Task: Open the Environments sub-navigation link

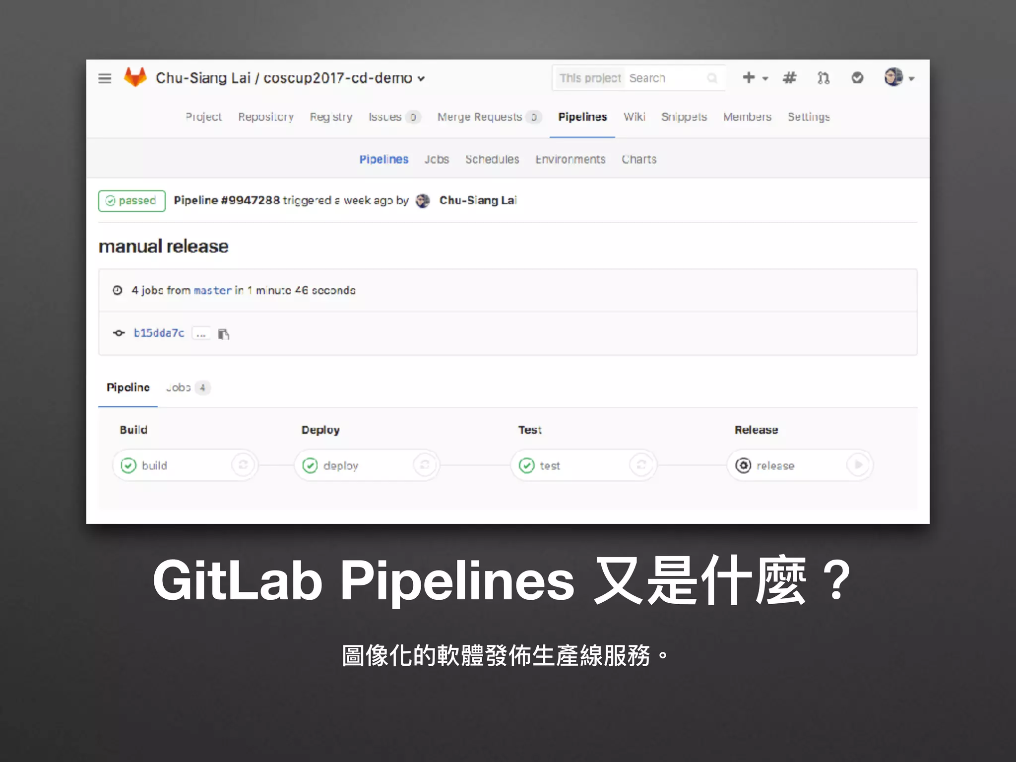Action: pos(571,159)
